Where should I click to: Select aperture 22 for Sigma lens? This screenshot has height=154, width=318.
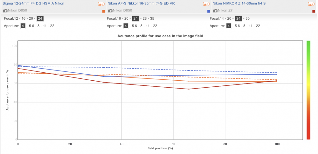(x=52, y=26)
